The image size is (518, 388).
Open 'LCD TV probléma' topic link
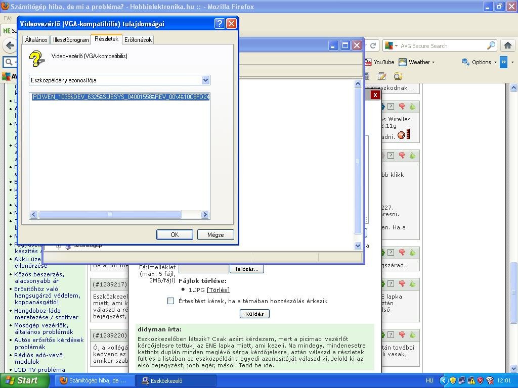click(39, 369)
